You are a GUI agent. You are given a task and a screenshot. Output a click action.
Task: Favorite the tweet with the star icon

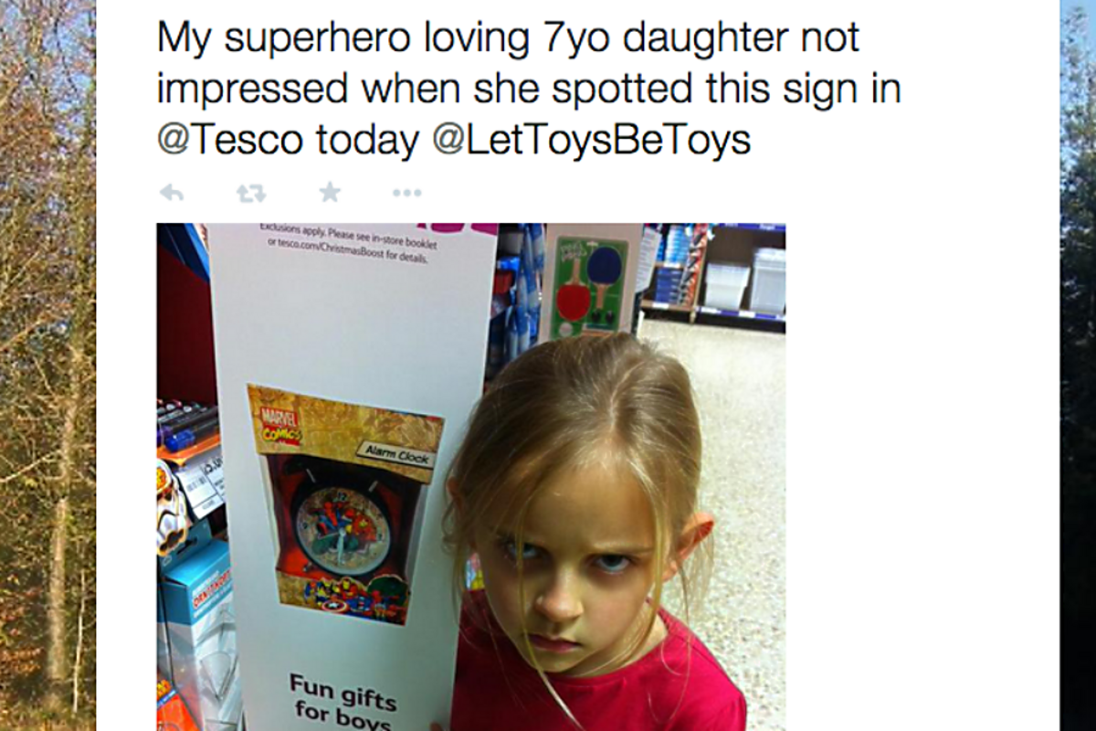(330, 192)
